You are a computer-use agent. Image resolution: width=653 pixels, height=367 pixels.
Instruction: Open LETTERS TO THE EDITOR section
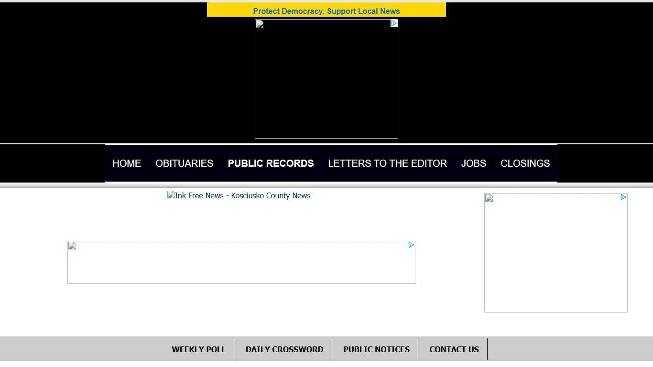387,163
